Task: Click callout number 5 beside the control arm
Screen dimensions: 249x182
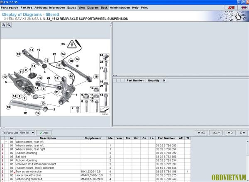Action: click(x=6, y=82)
